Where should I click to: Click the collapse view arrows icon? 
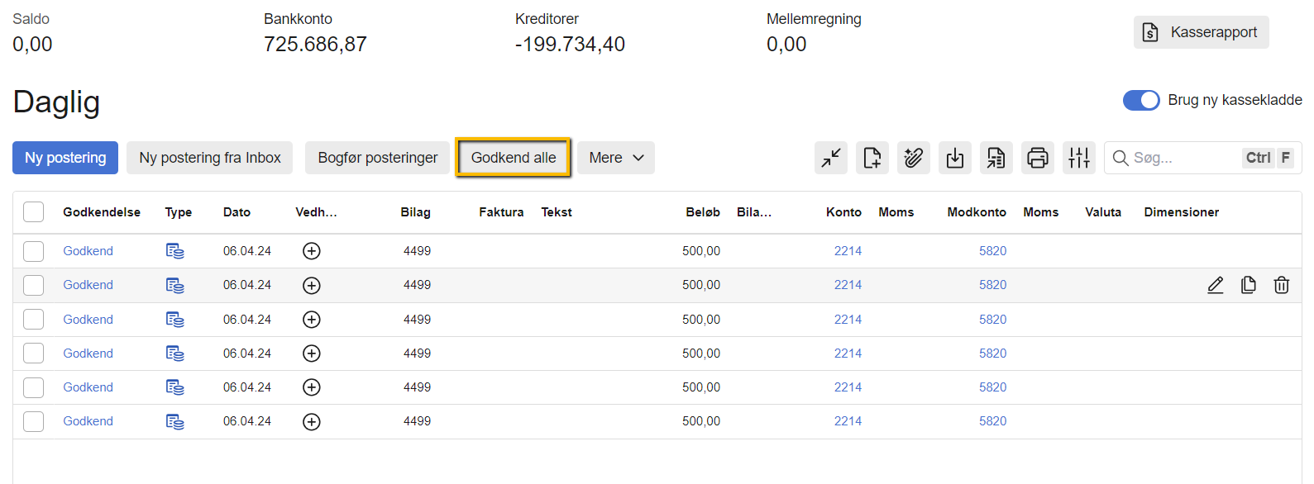[x=830, y=158]
